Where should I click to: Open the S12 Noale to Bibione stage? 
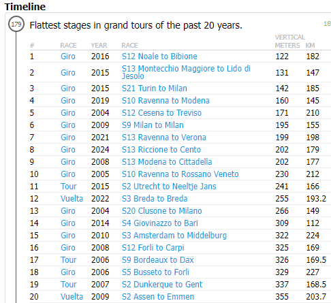[x=159, y=57]
